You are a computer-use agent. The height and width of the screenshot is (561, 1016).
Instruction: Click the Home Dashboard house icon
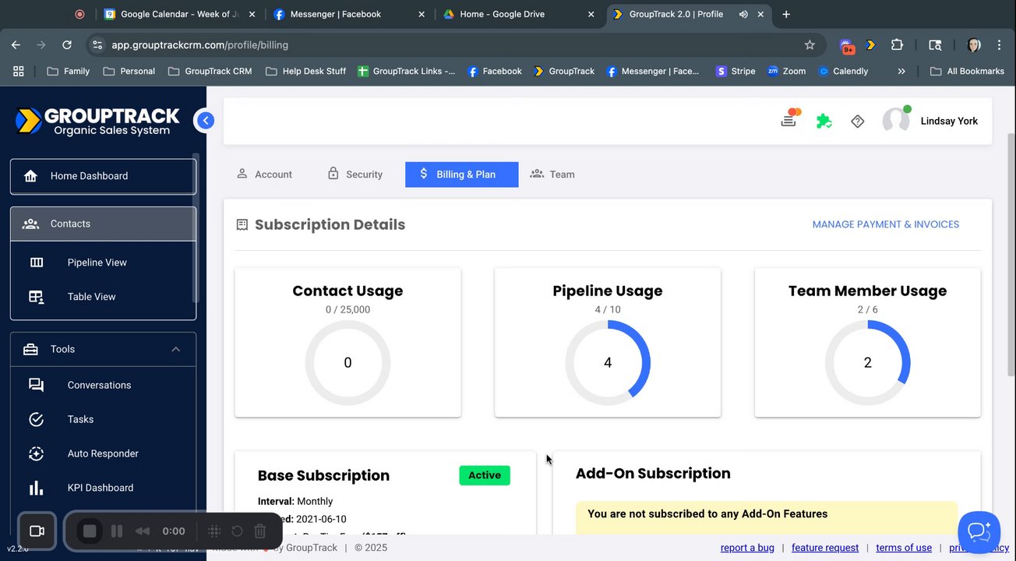click(x=31, y=176)
